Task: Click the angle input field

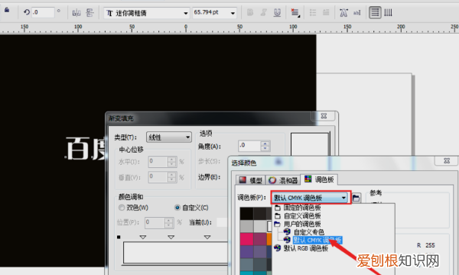Action: pos(249,146)
